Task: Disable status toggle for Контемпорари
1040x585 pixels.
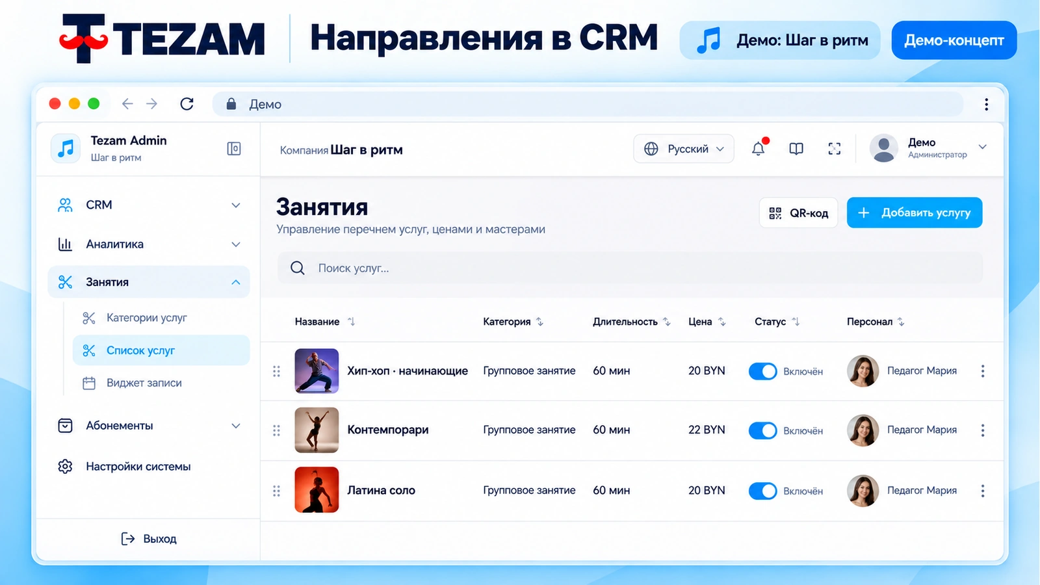Action: point(763,430)
